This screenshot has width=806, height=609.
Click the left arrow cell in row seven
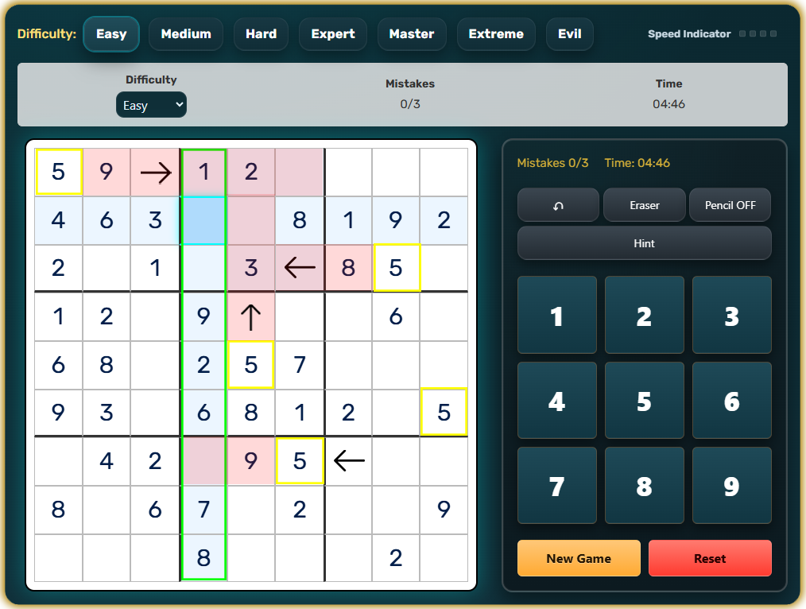click(347, 461)
